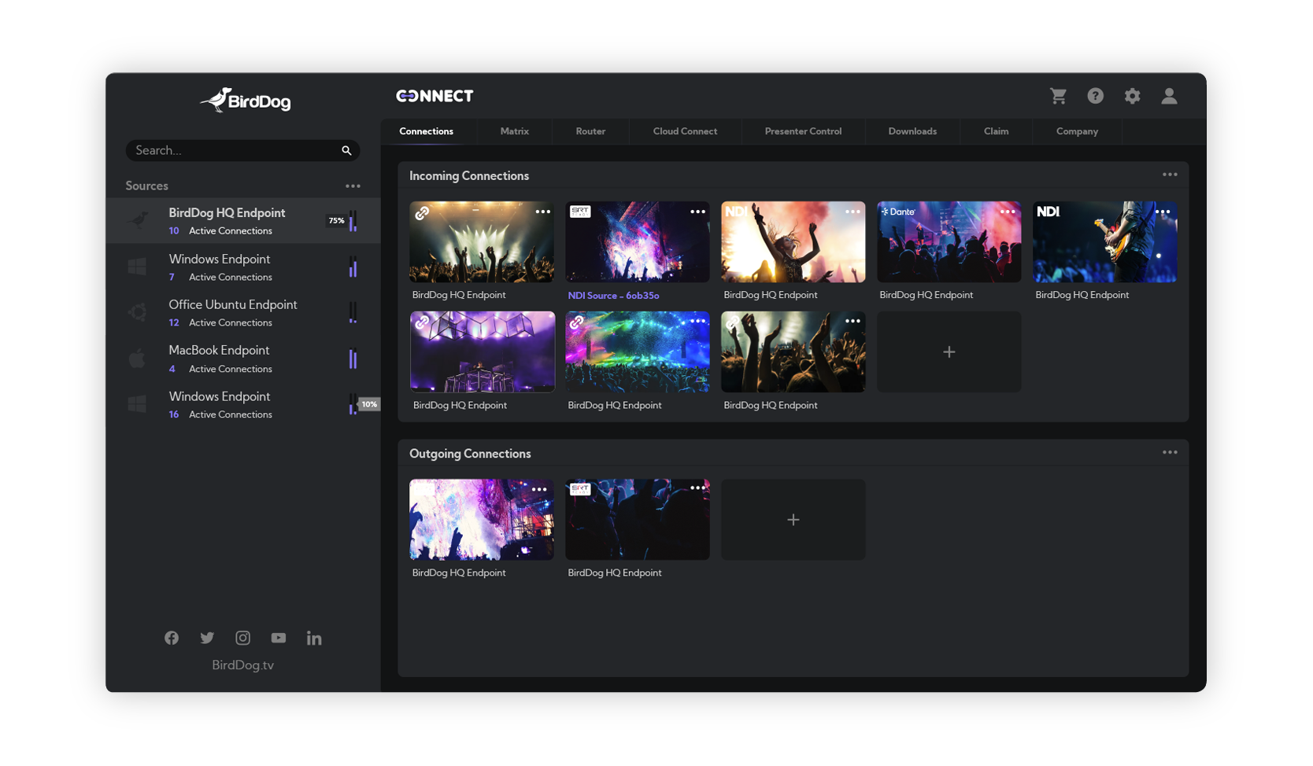Open three-dot menu on colorful festival thumbnail

(x=697, y=321)
